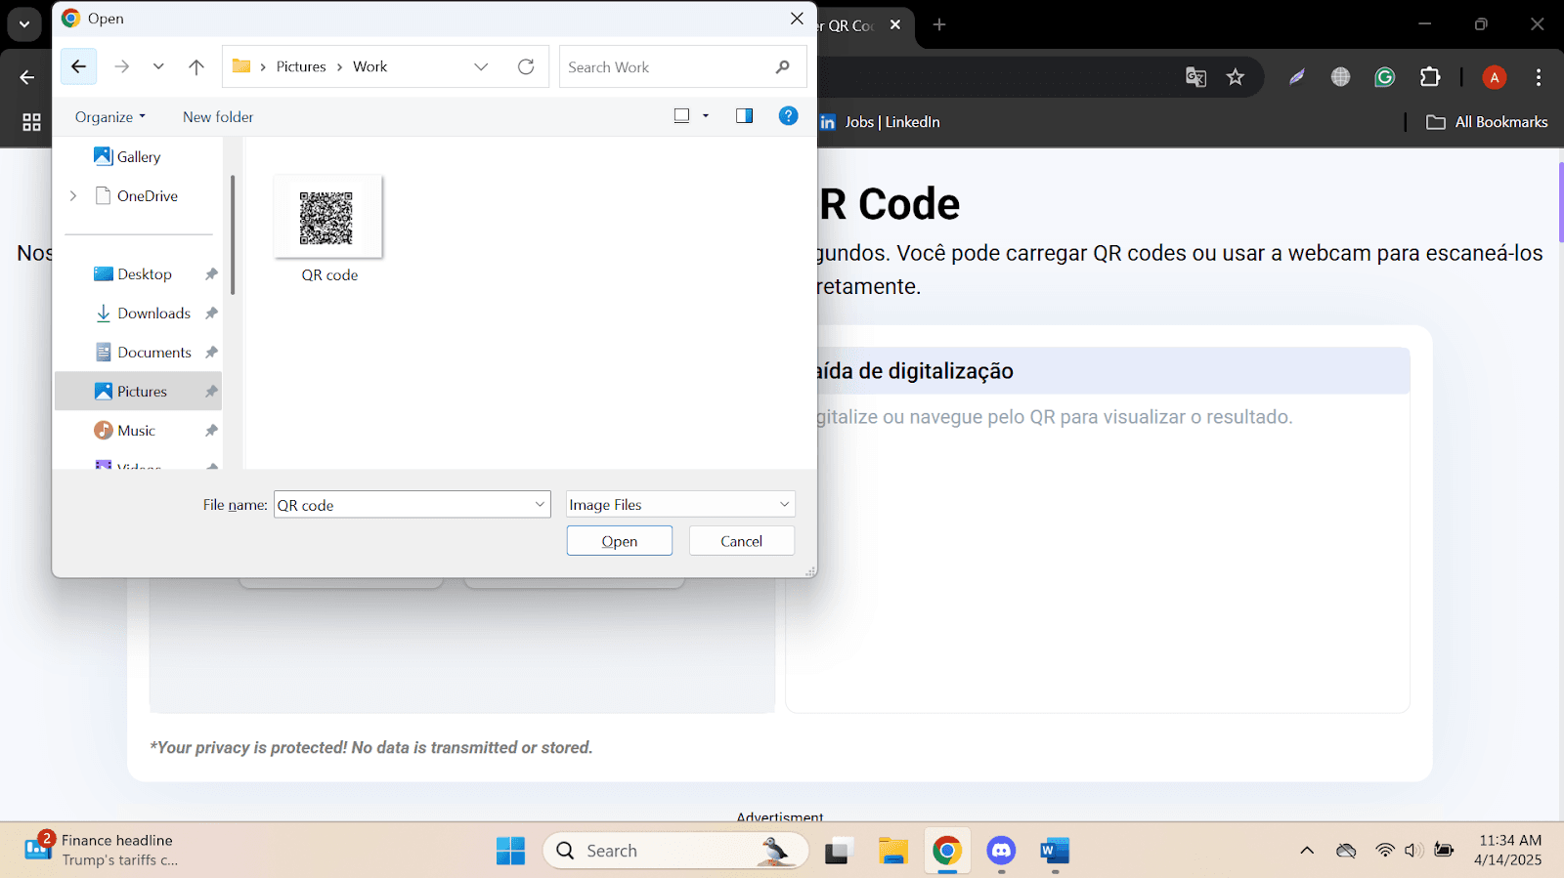Open the Windows Start menu
1564x878 pixels.
coord(510,851)
